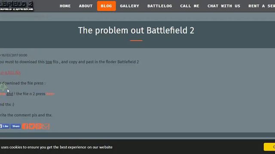
Task: Share post via Pinterest icon
Action: click(x=38, y=126)
